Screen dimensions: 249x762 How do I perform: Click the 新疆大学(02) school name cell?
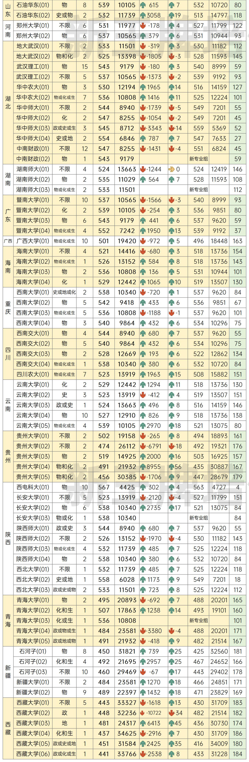point(33,692)
